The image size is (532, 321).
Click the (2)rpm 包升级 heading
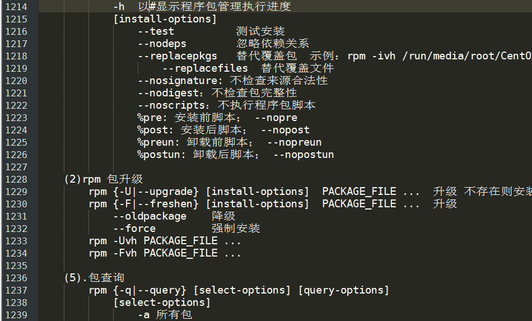pyautogui.click(x=104, y=179)
